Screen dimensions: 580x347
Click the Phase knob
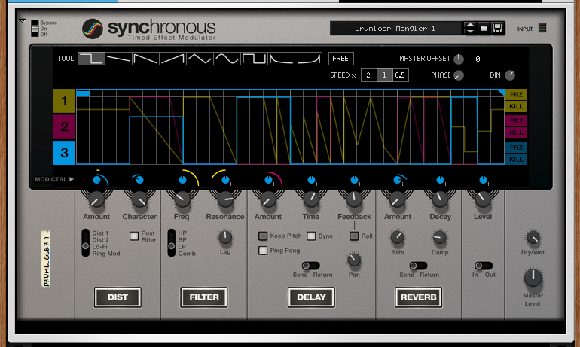(x=459, y=75)
